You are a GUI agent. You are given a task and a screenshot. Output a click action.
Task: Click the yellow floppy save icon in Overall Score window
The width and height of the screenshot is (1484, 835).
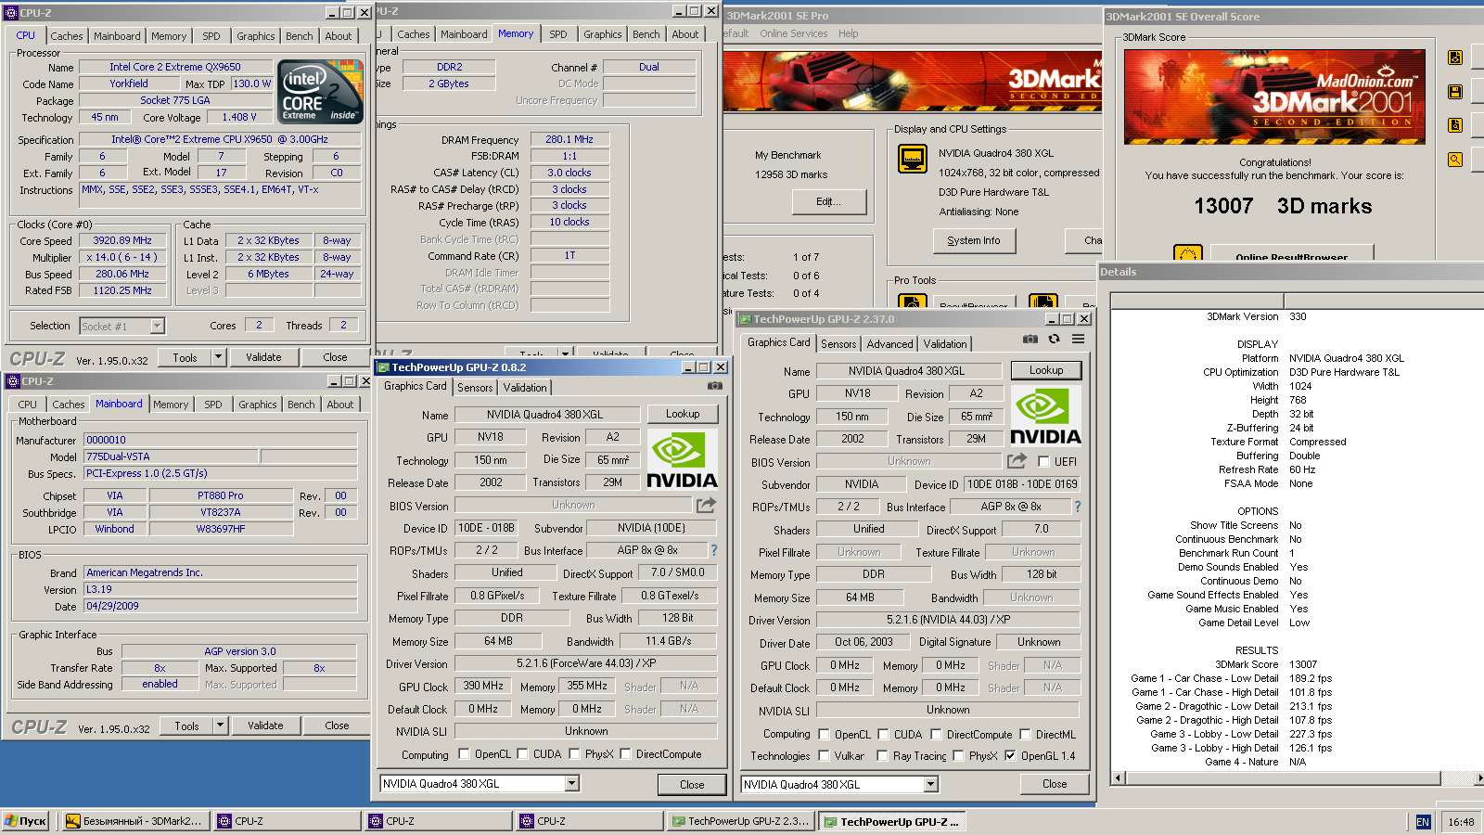pyautogui.click(x=1455, y=92)
